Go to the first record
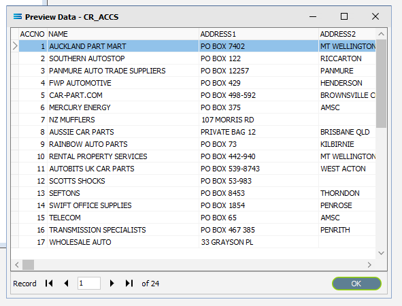The width and height of the screenshot is (402, 306). pos(49,283)
